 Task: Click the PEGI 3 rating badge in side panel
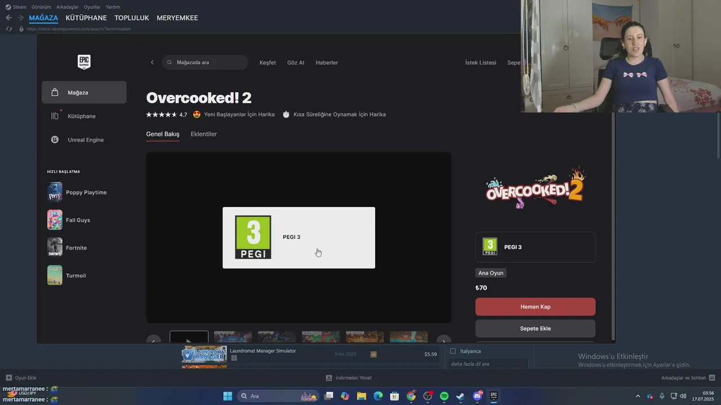535,247
